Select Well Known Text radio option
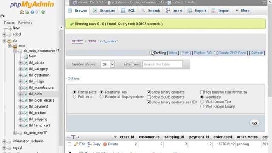 point(202,102)
